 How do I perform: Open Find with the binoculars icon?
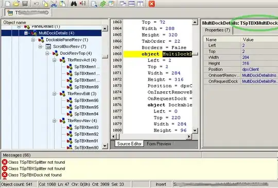pyautogui.click(x=74, y=4)
